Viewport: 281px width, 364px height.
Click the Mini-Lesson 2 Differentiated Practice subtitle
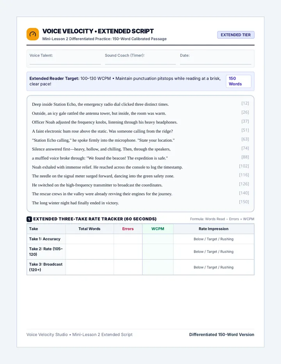tap(105, 39)
